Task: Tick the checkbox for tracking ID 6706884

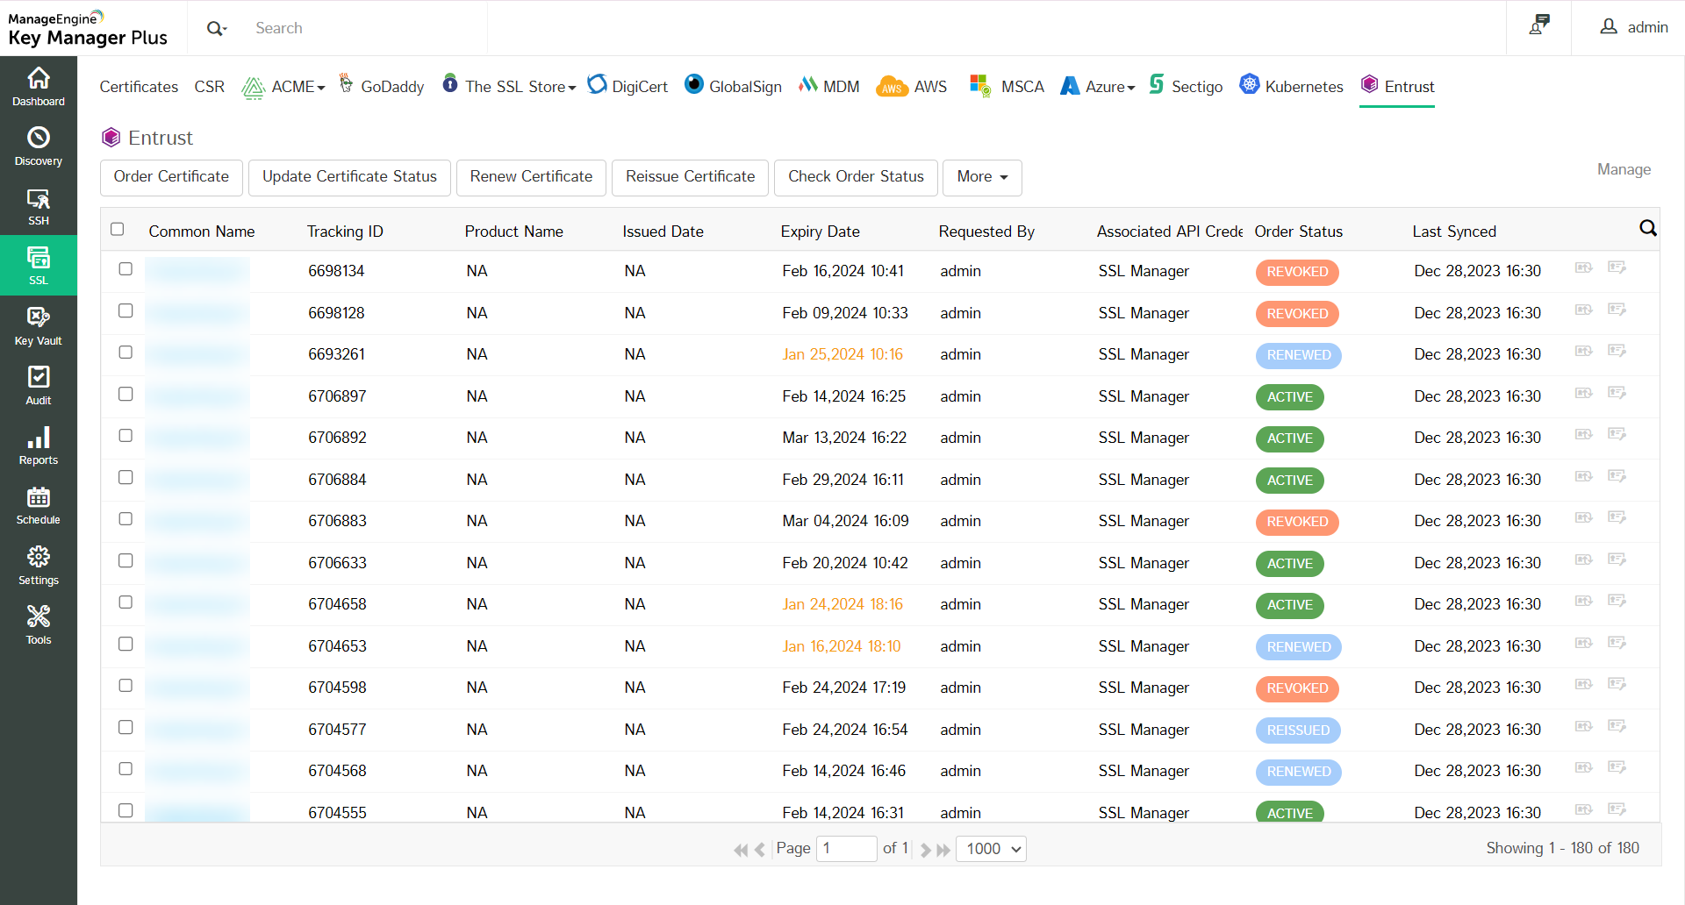Action: (x=125, y=478)
